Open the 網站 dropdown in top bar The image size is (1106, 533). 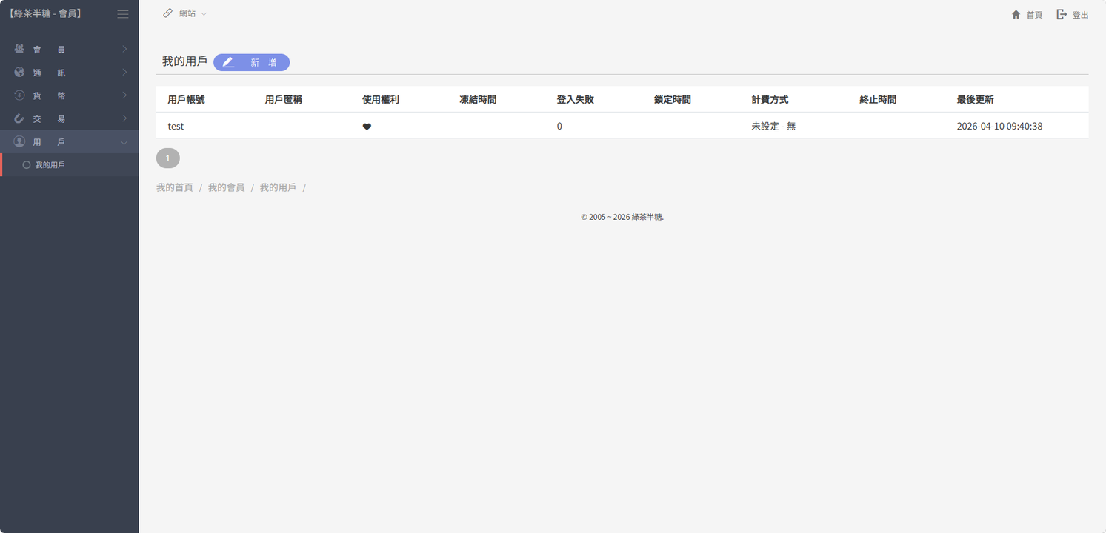[186, 13]
